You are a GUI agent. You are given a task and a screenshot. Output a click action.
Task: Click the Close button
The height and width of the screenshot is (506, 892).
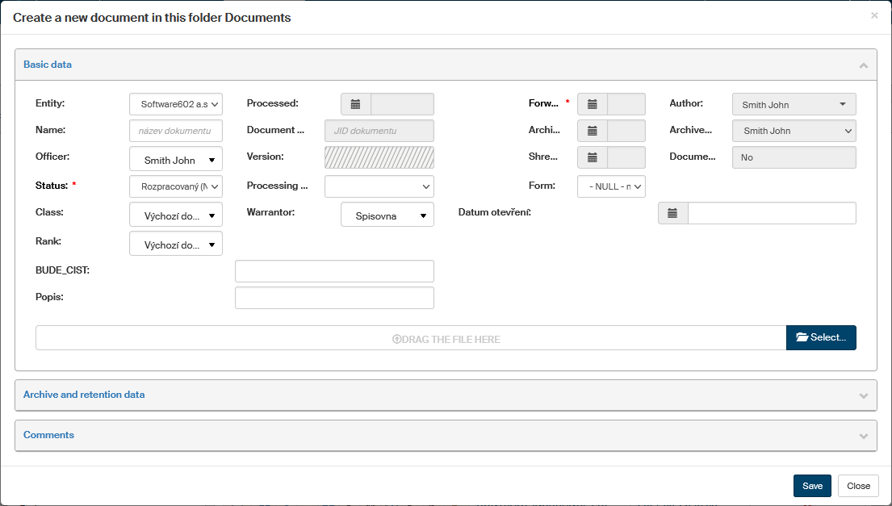(858, 486)
